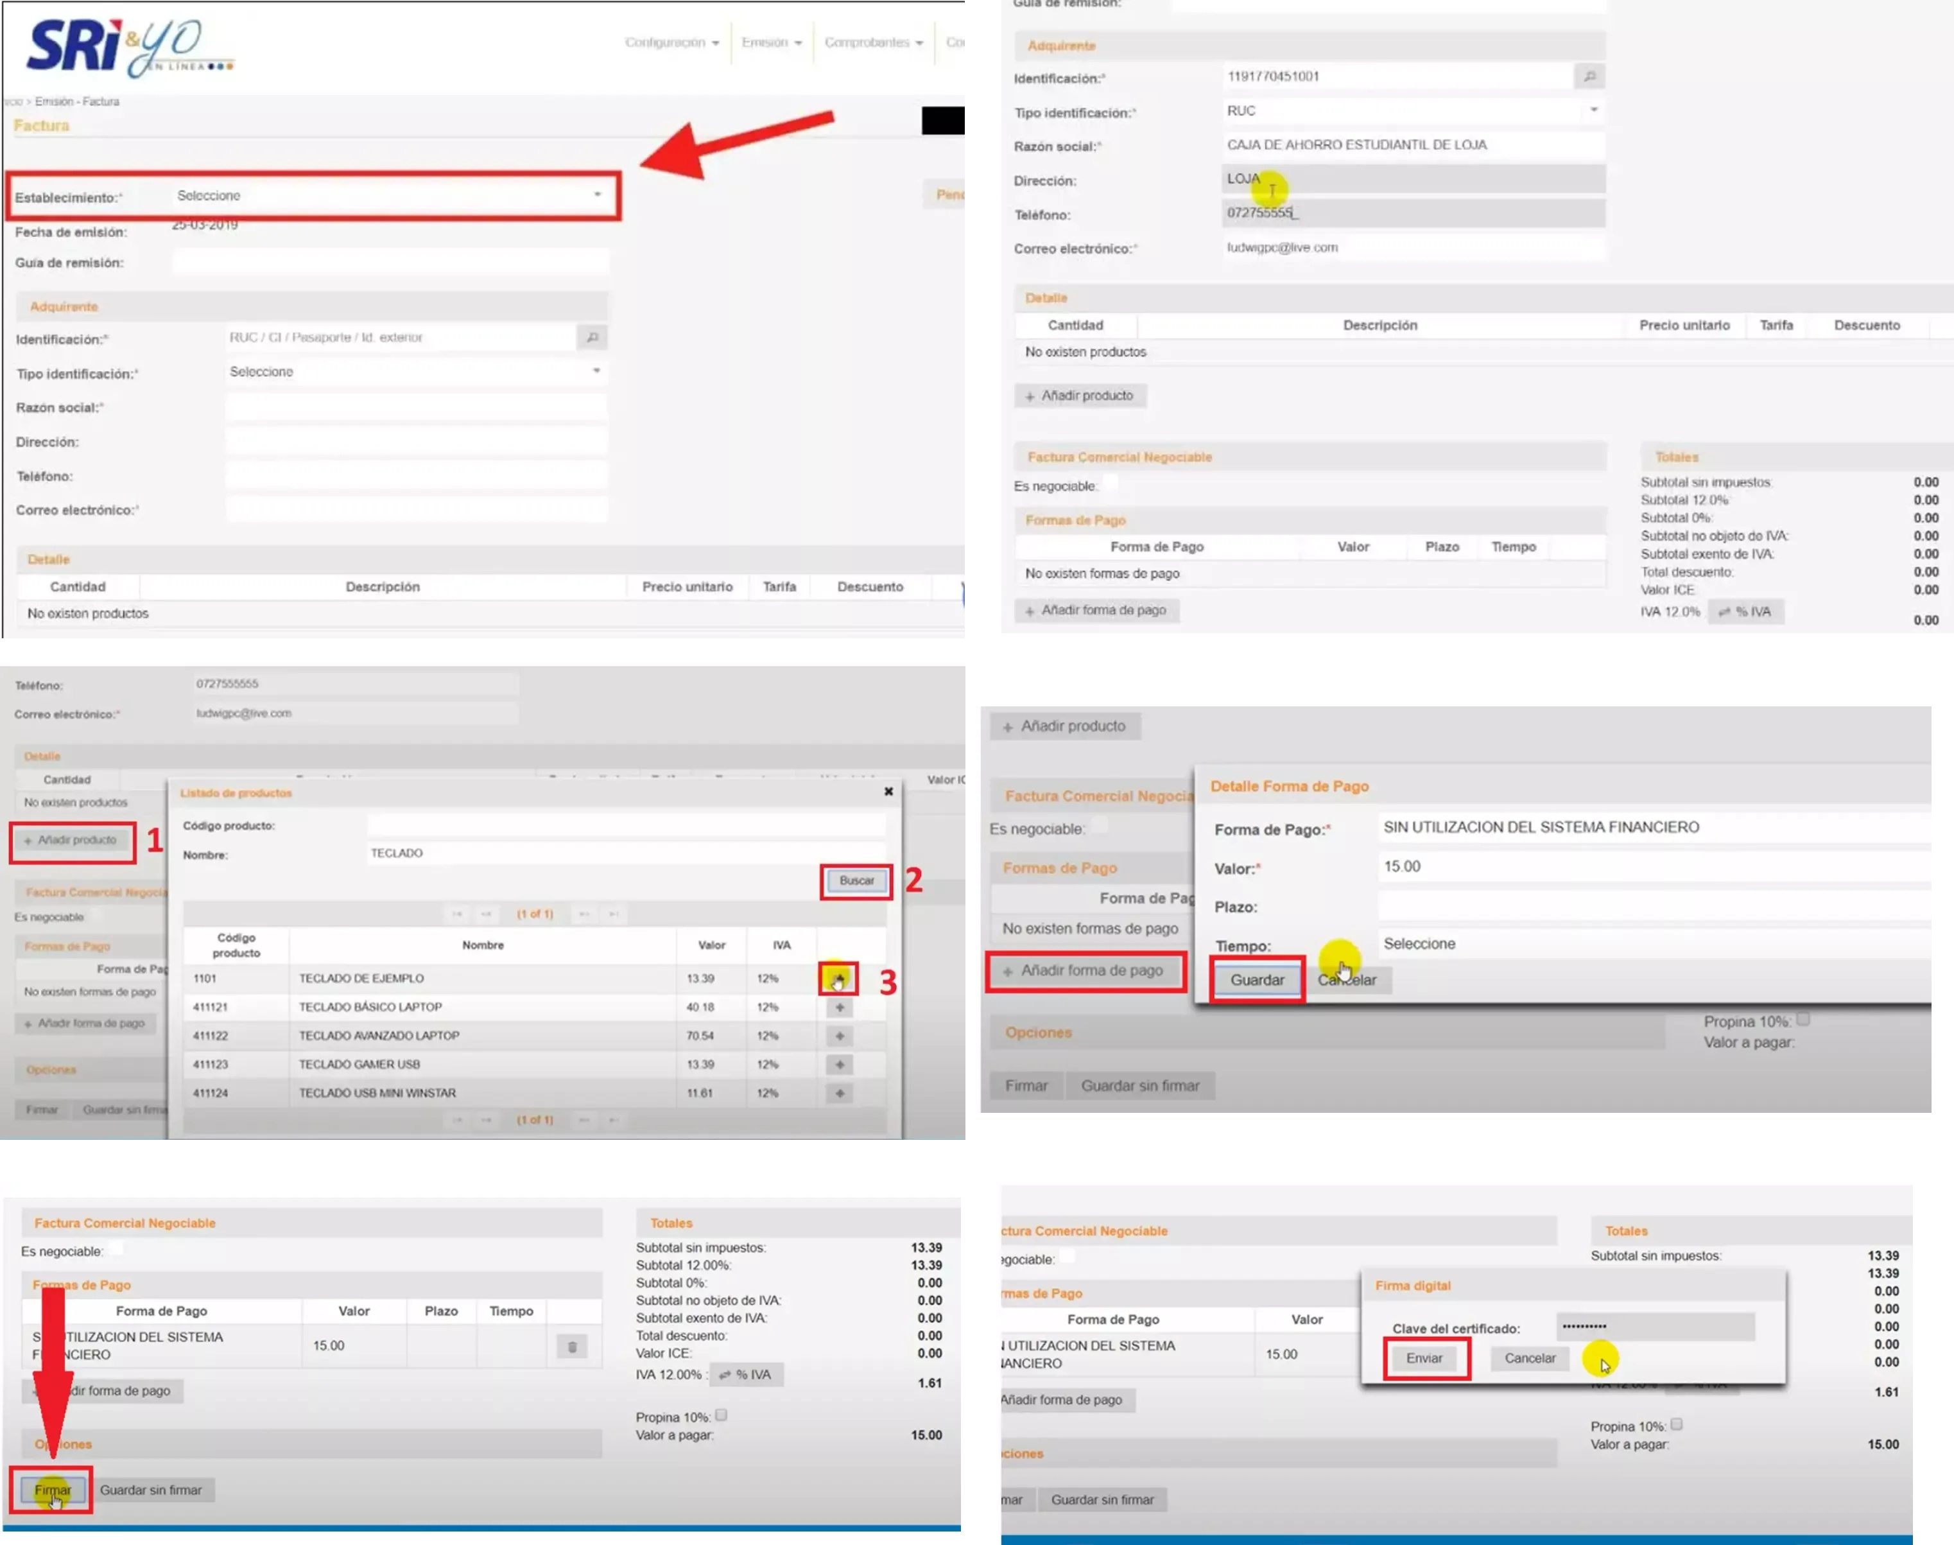Add TECLADO USB MINI WINSTAR via plus icon

point(839,1094)
